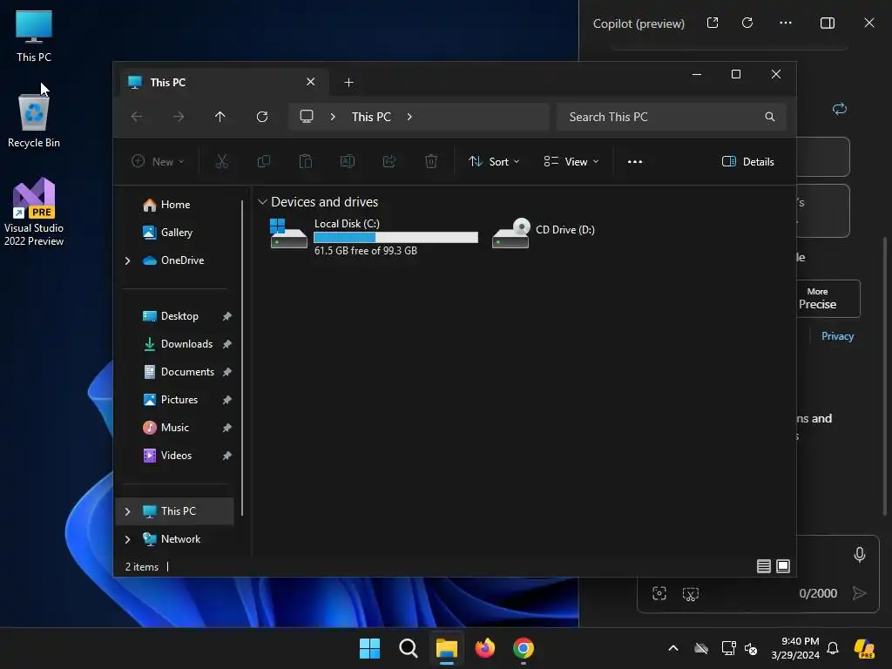The image size is (892, 669).
Task: Click the Windows Start button
Action: (369, 648)
